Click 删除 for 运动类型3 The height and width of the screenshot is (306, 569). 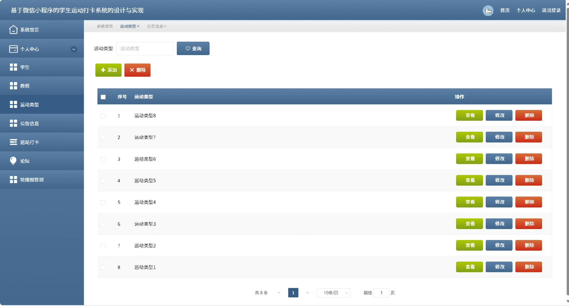(x=529, y=223)
